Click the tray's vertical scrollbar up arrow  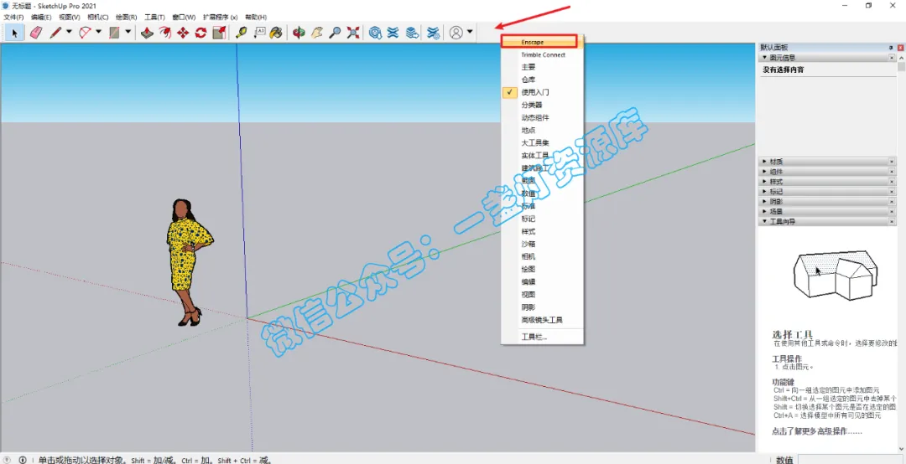[901, 58]
